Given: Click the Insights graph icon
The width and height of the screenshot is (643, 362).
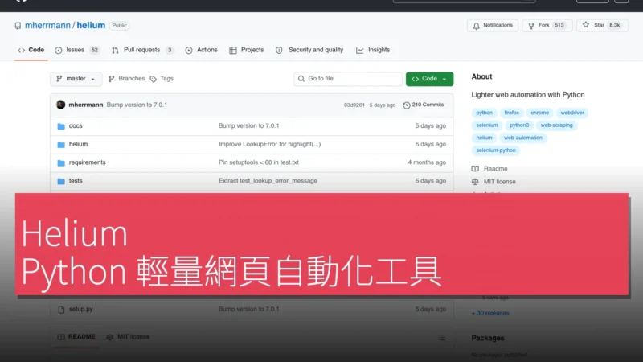Looking at the screenshot, I should 359,51.
